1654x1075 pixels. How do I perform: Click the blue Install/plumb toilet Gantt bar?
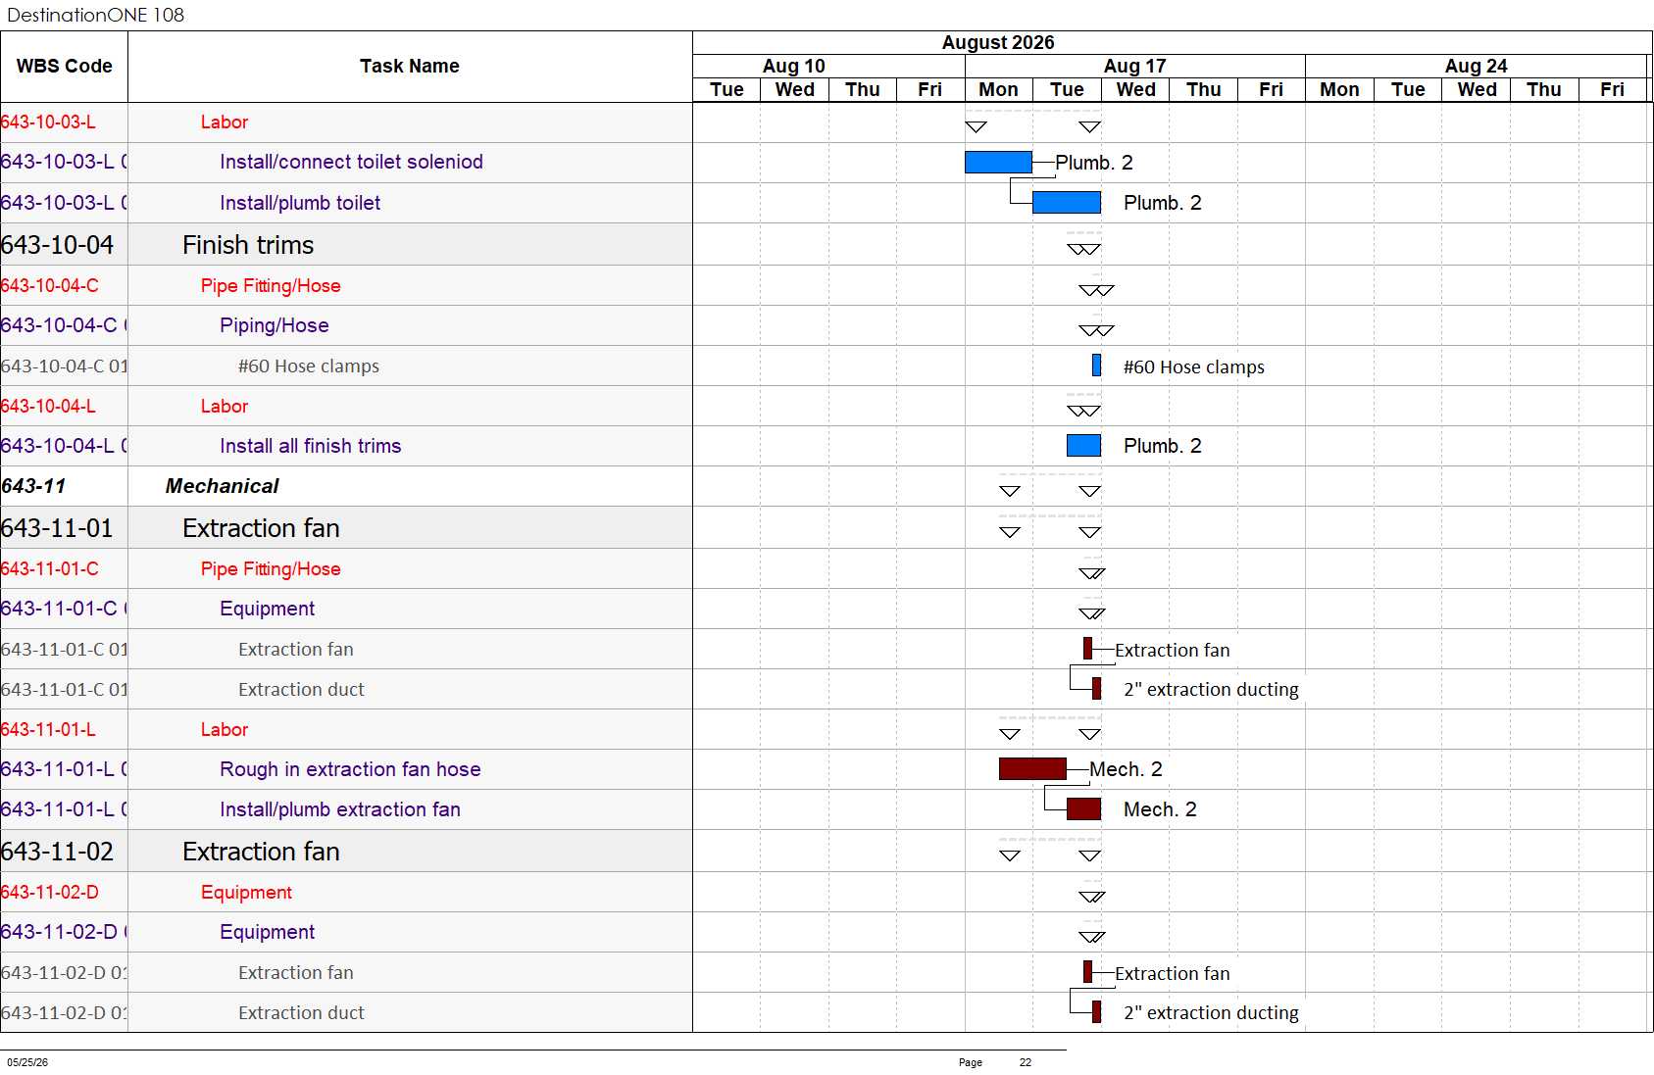(x=1067, y=203)
